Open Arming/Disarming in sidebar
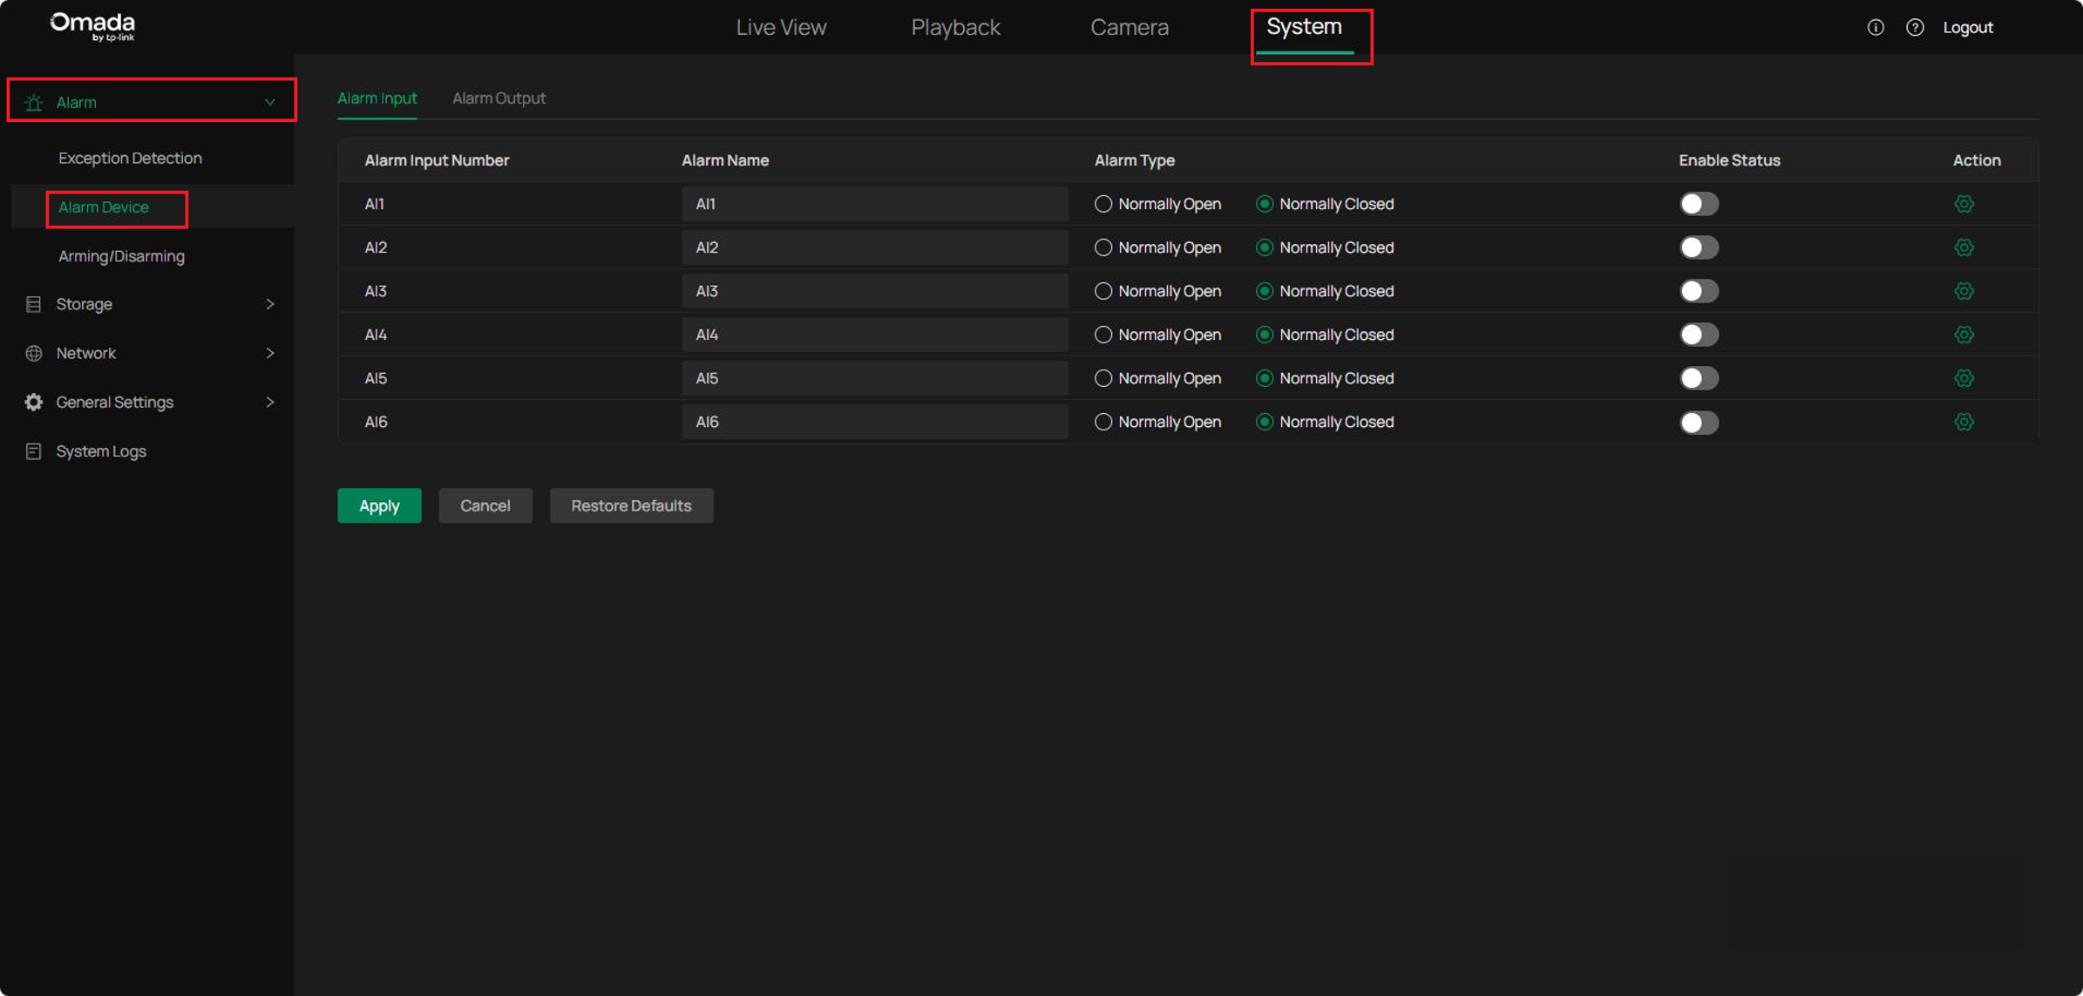 (x=121, y=256)
